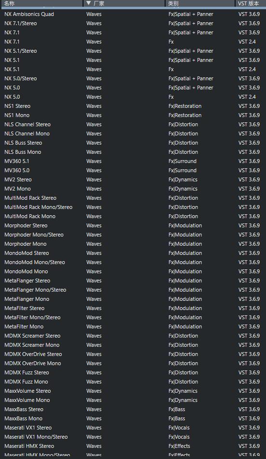
Task: Choose Morphoder Stereo plugin
Action: tap(133, 225)
